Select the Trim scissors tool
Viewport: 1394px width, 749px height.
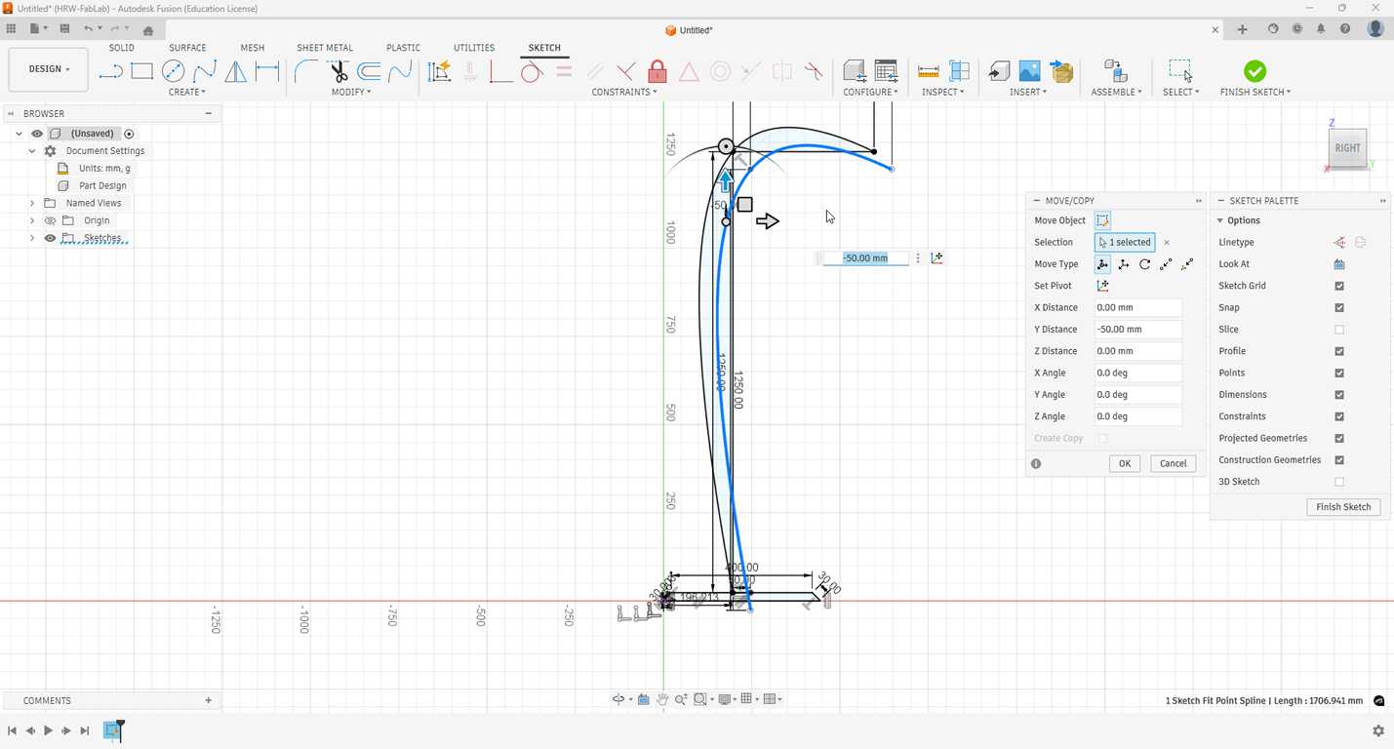coord(338,71)
